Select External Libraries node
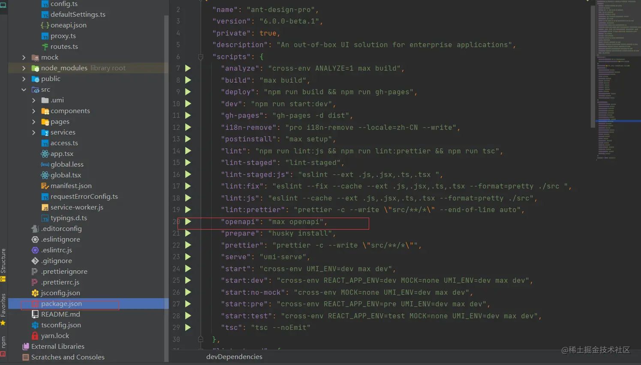The width and height of the screenshot is (641, 365). 58,347
